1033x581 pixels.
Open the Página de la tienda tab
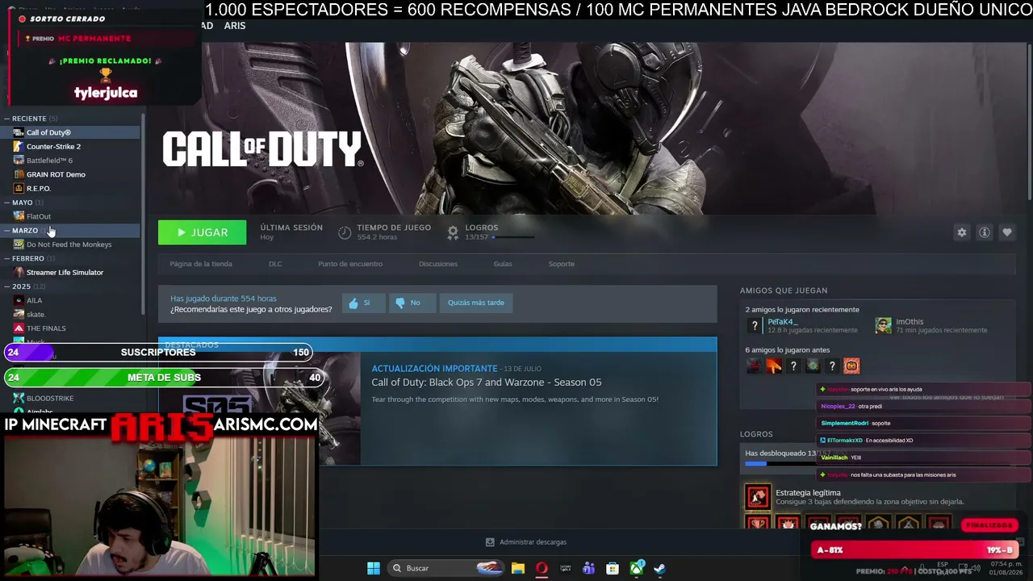201,264
